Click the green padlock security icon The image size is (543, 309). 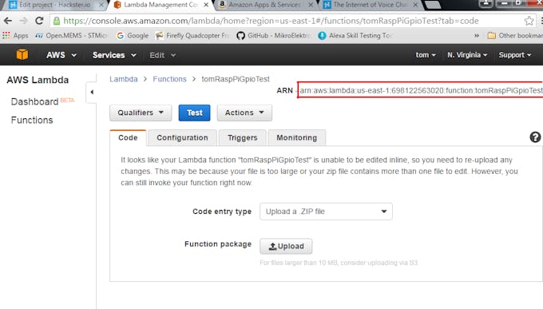[x=57, y=21]
